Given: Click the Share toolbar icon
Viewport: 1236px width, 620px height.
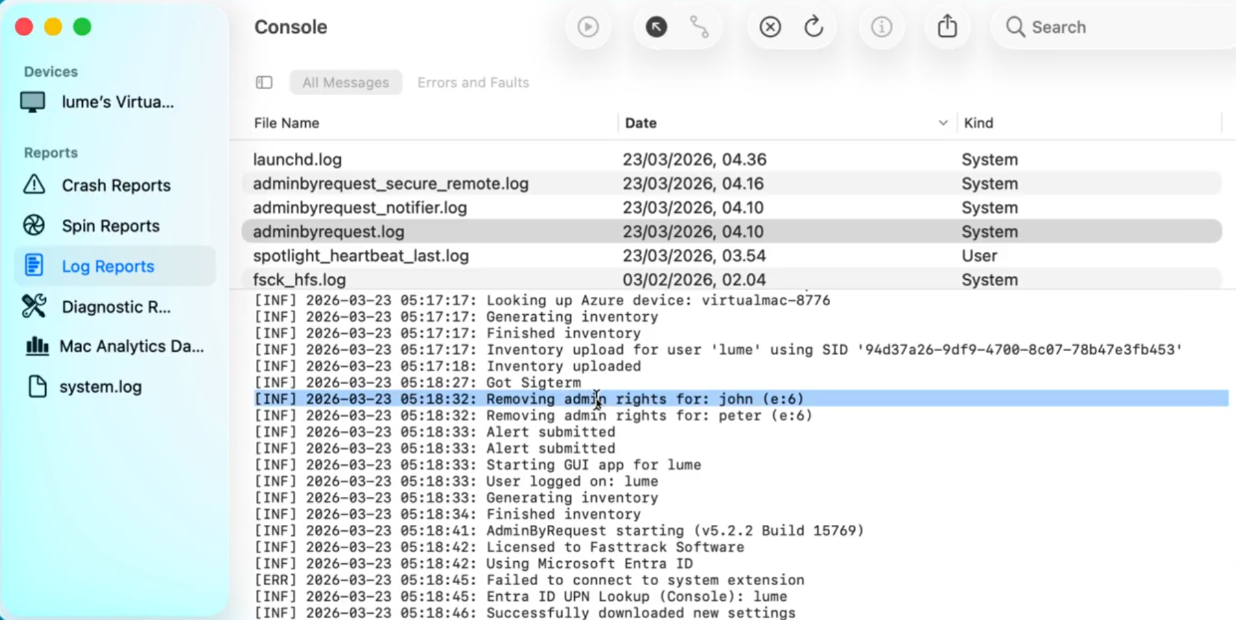Looking at the screenshot, I should pos(947,27).
